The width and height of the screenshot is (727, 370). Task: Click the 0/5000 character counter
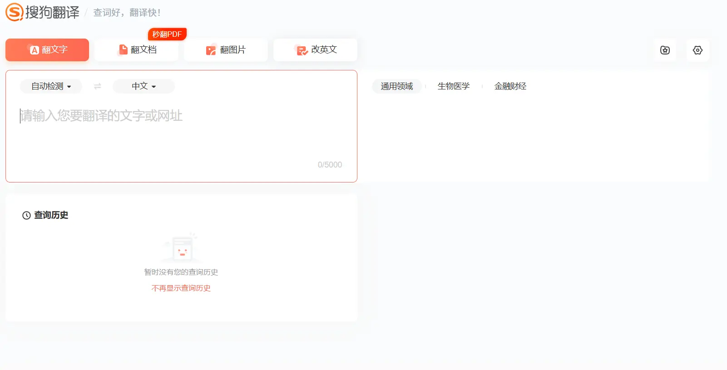330,165
